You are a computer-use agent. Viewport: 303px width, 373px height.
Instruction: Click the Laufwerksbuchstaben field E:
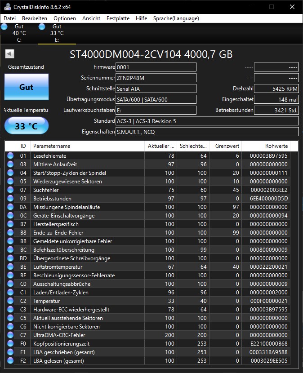pos(156,110)
